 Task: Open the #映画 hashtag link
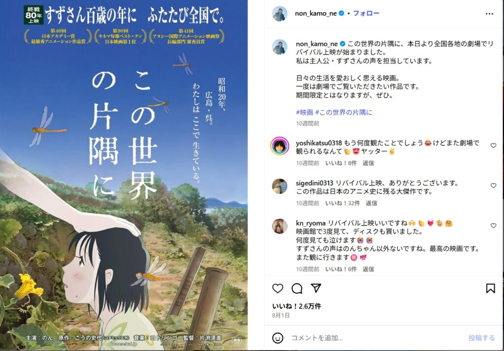(x=304, y=113)
